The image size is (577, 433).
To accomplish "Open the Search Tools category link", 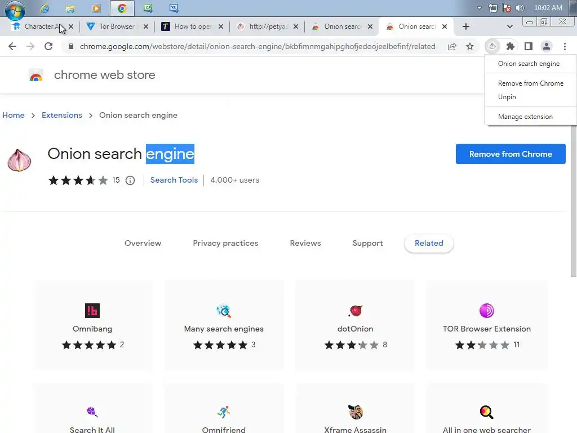I will point(174,180).
